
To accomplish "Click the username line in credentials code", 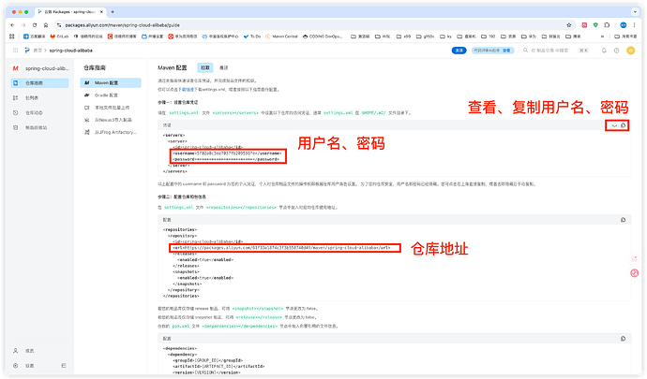I will click(227, 153).
